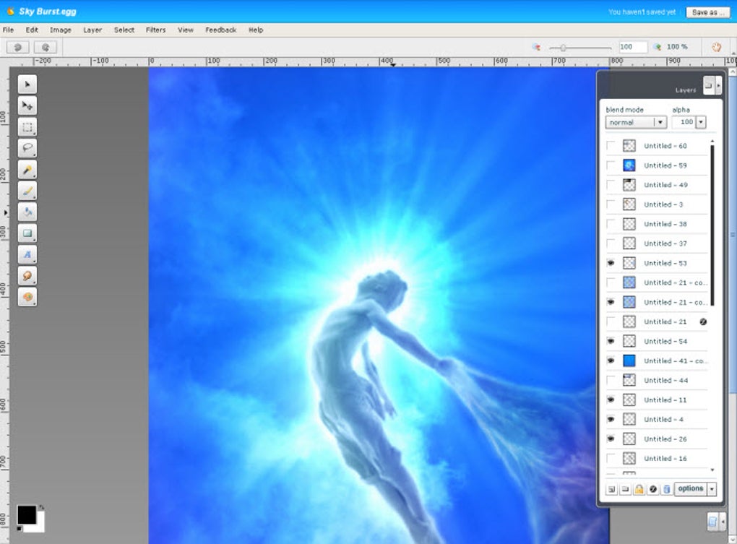Toggle visibility of Untitled - 11 layer
737x544 pixels.
coord(611,400)
